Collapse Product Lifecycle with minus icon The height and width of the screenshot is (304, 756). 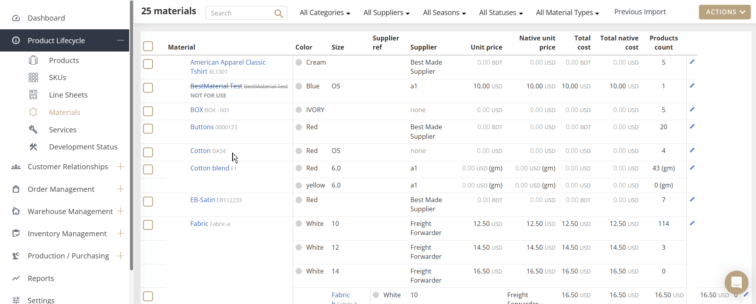(x=120, y=40)
